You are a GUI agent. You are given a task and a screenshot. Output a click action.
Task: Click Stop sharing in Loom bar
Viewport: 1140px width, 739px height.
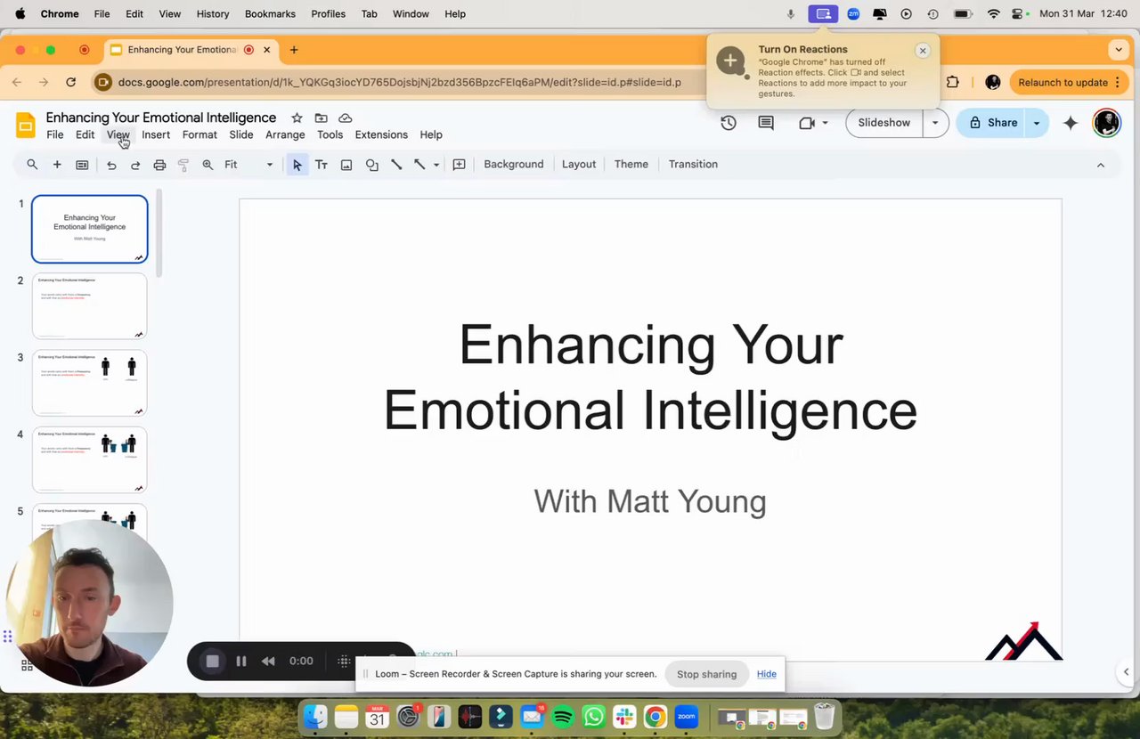(x=706, y=674)
